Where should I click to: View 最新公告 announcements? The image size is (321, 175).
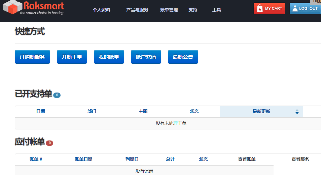(183, 57)
